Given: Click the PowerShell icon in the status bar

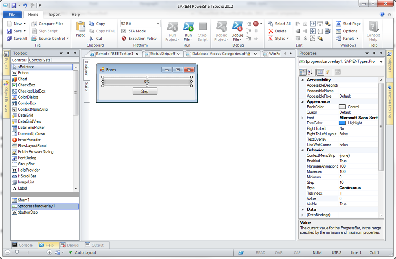Looking at the screenshot, I should pyautogui.click(x=241, y=253).
